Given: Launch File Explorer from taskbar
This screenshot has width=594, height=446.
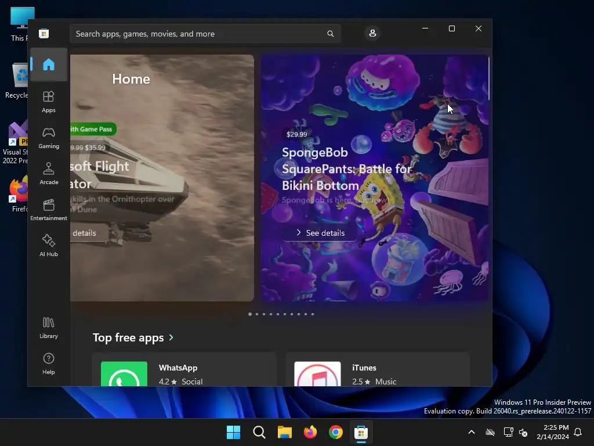Looking at the screenshot, I should pos(284,432).
